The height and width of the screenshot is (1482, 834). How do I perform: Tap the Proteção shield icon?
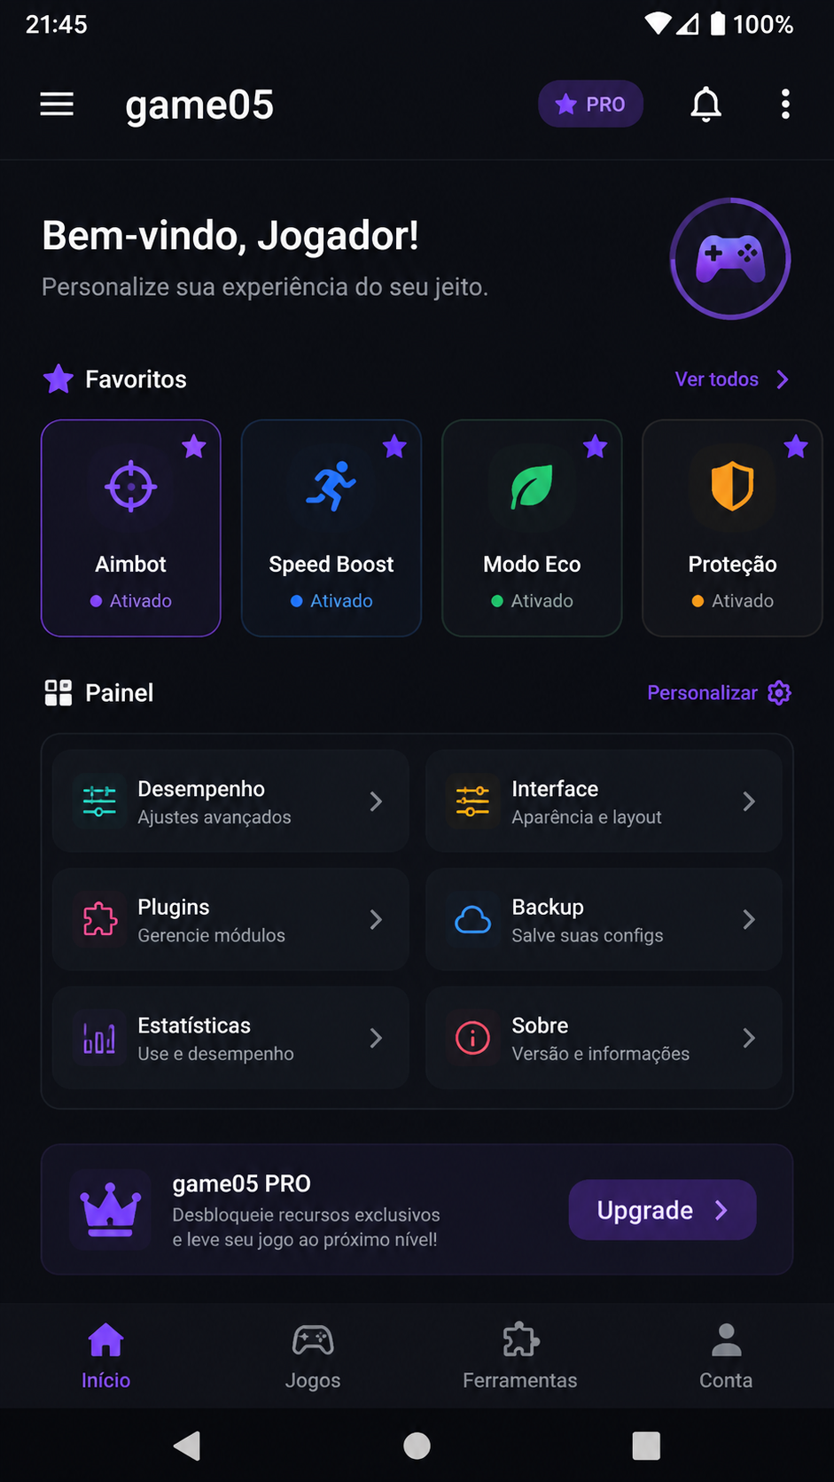tap(732, 487)
